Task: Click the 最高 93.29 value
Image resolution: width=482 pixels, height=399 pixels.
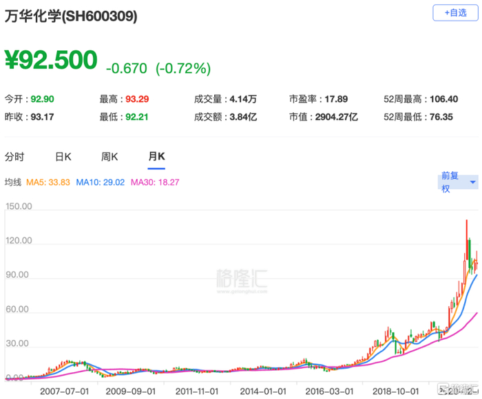Action: pos(137,99)
